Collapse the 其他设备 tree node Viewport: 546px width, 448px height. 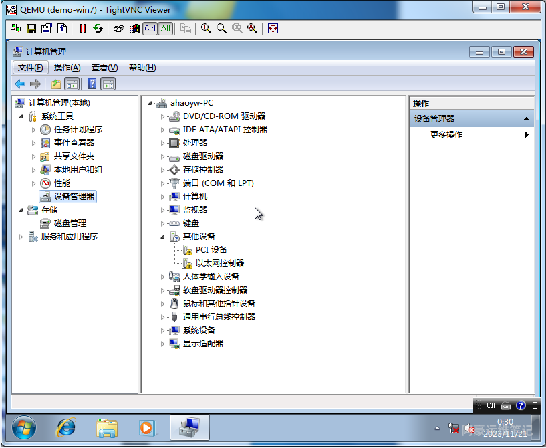[x=162, y=237]
